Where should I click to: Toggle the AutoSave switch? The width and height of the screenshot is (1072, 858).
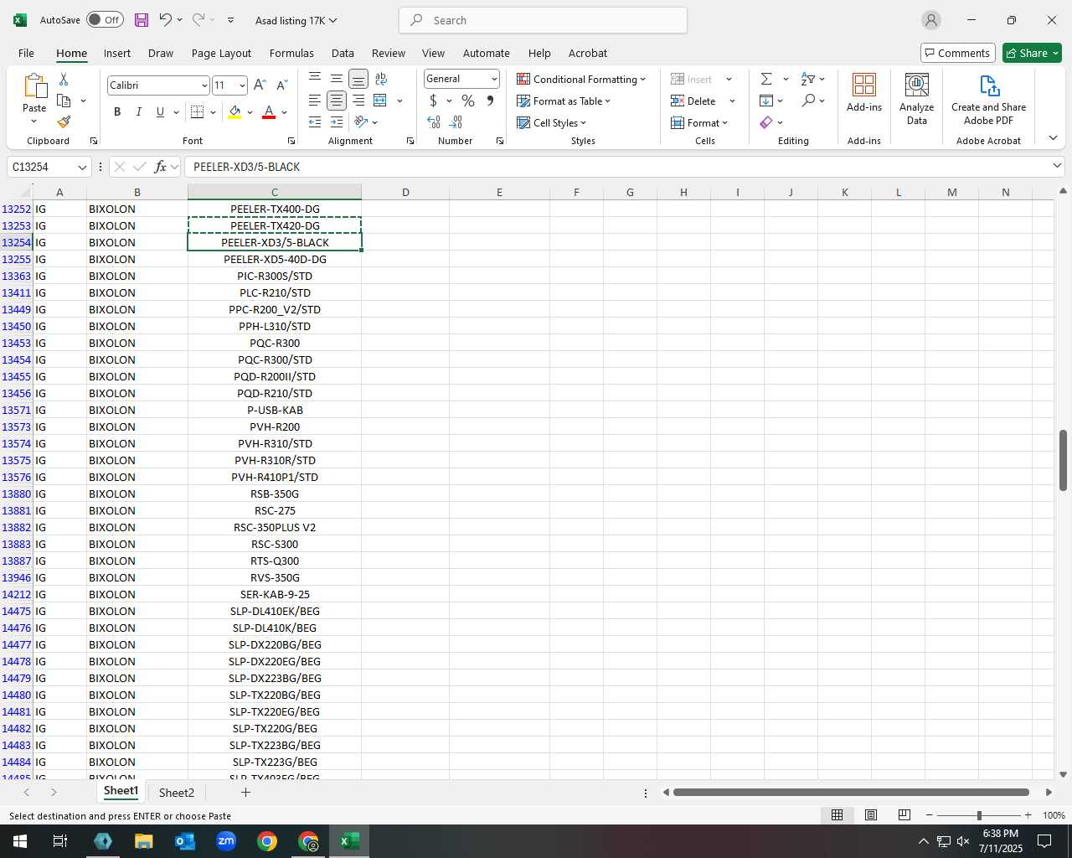pyautogui.click(x=105, y=20)
